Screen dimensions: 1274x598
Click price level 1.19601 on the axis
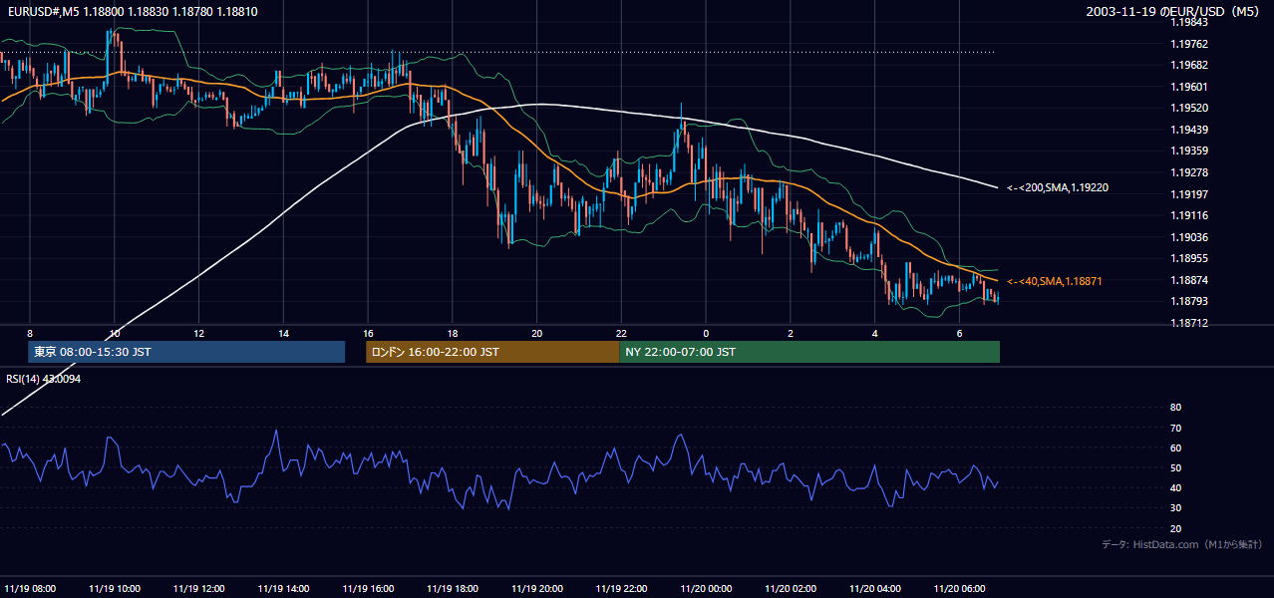1188,87
